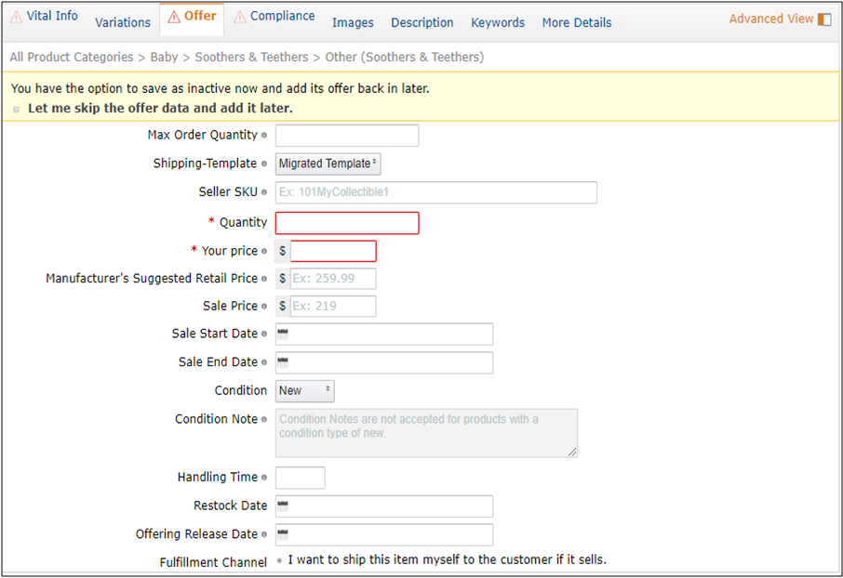Open the Shipping-Template Migrated Template dropdown
843x578 pixels.
click(328, 164)
